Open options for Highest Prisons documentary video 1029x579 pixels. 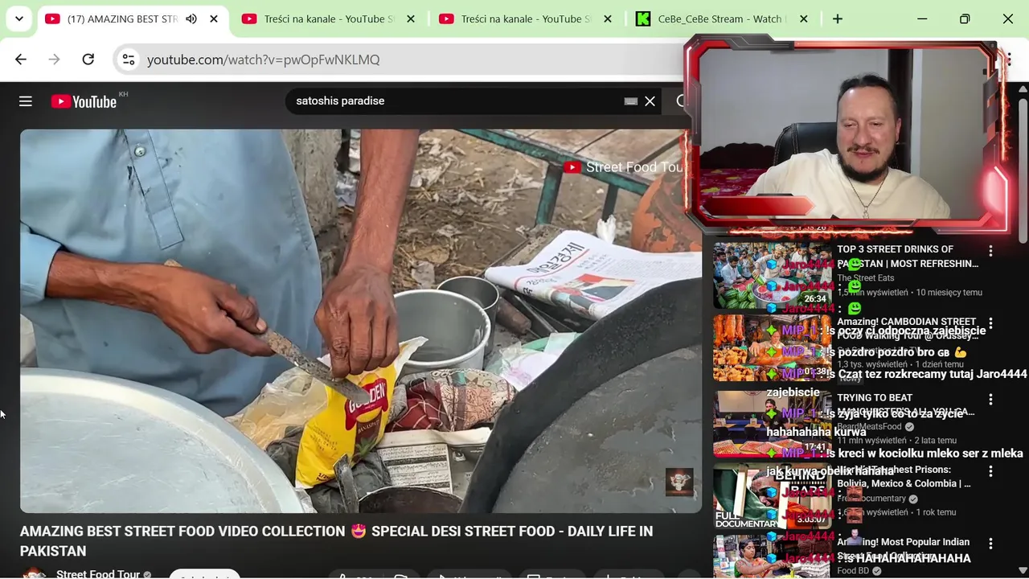click(x=990, y=471)
